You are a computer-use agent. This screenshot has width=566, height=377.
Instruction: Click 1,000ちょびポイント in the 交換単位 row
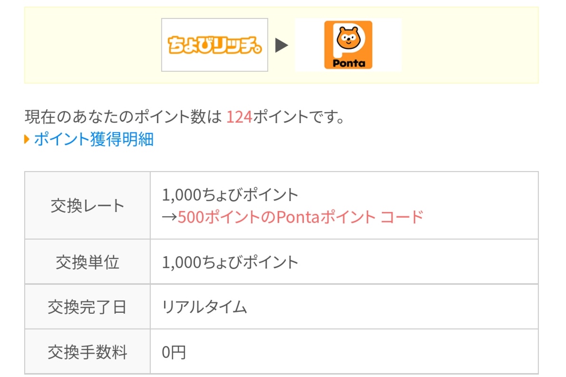point(230,262)
